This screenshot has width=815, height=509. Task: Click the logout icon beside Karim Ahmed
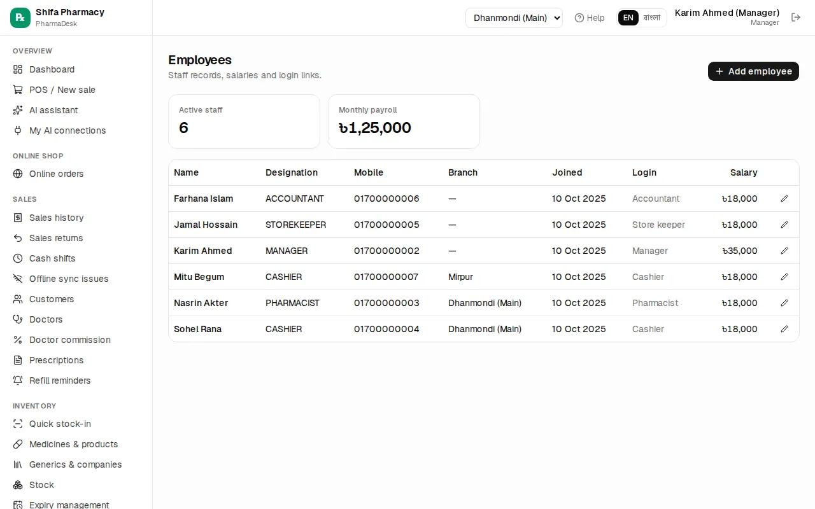796,17
